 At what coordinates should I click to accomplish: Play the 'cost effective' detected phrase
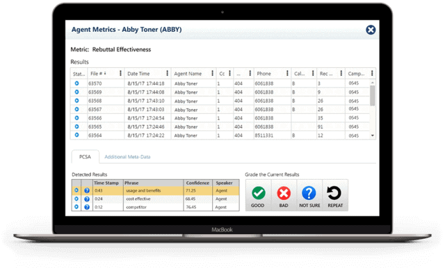click(x=76, y=199)
